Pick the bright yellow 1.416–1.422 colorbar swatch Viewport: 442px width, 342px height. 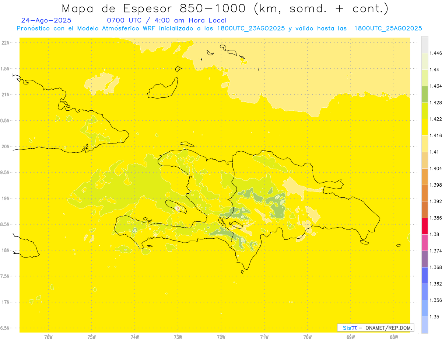(x=425, y=127)
